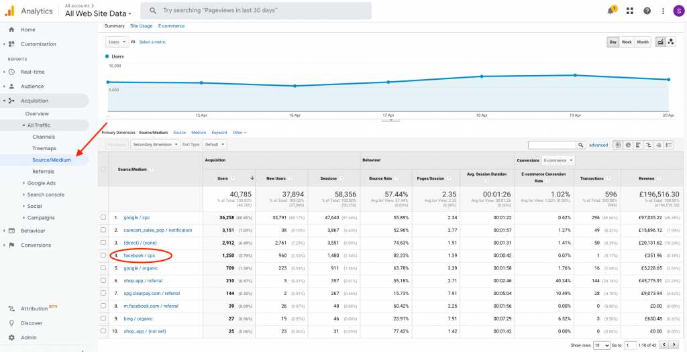687x352 pixels.
Task: Click the Bounce Rate help icon
Action: click(x=397, y=178)
